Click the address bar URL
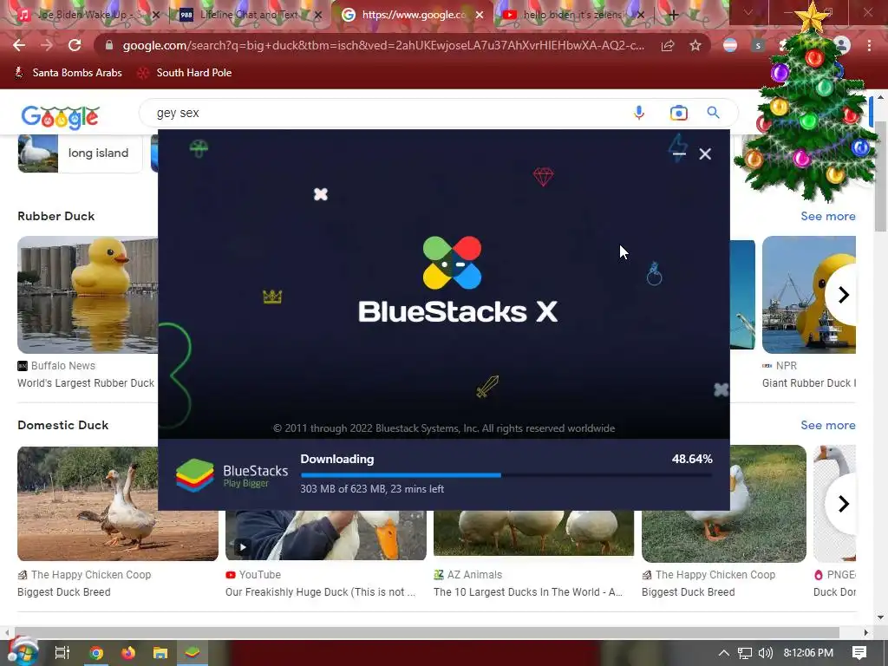This screenshot has width=888, height=666. coord(383,45)
